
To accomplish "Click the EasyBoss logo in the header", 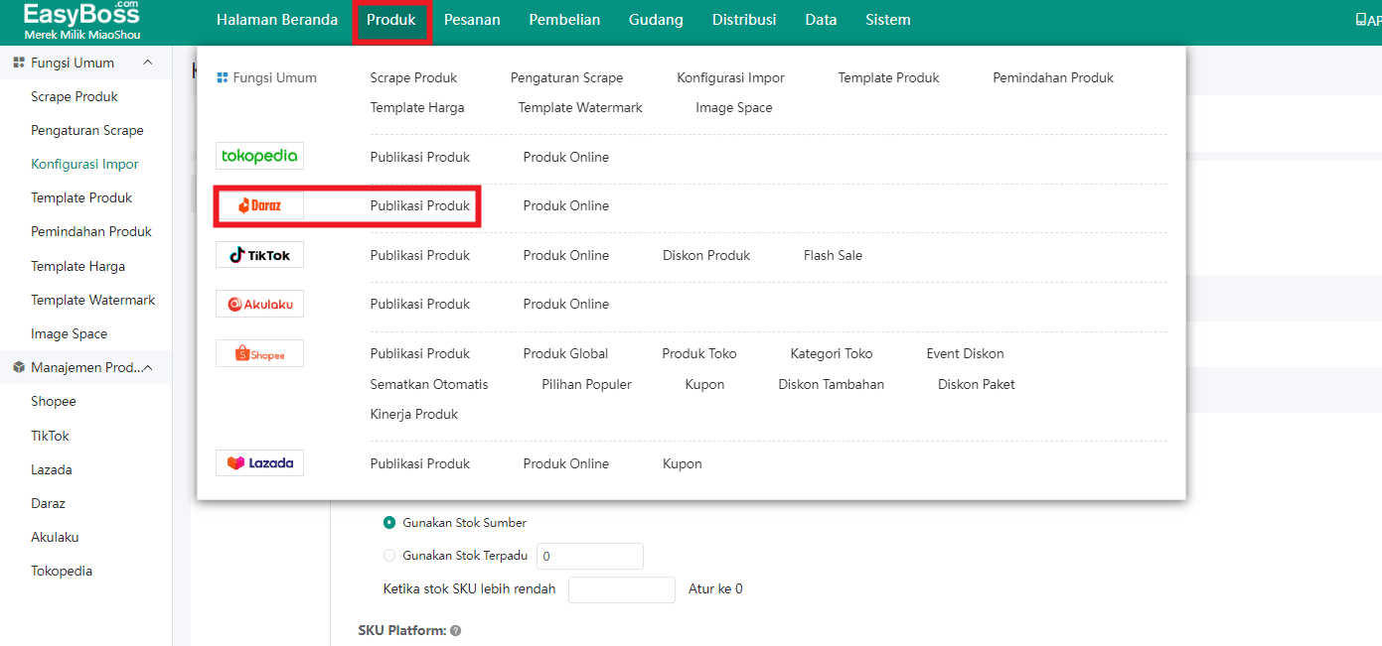I will (82, 20).
